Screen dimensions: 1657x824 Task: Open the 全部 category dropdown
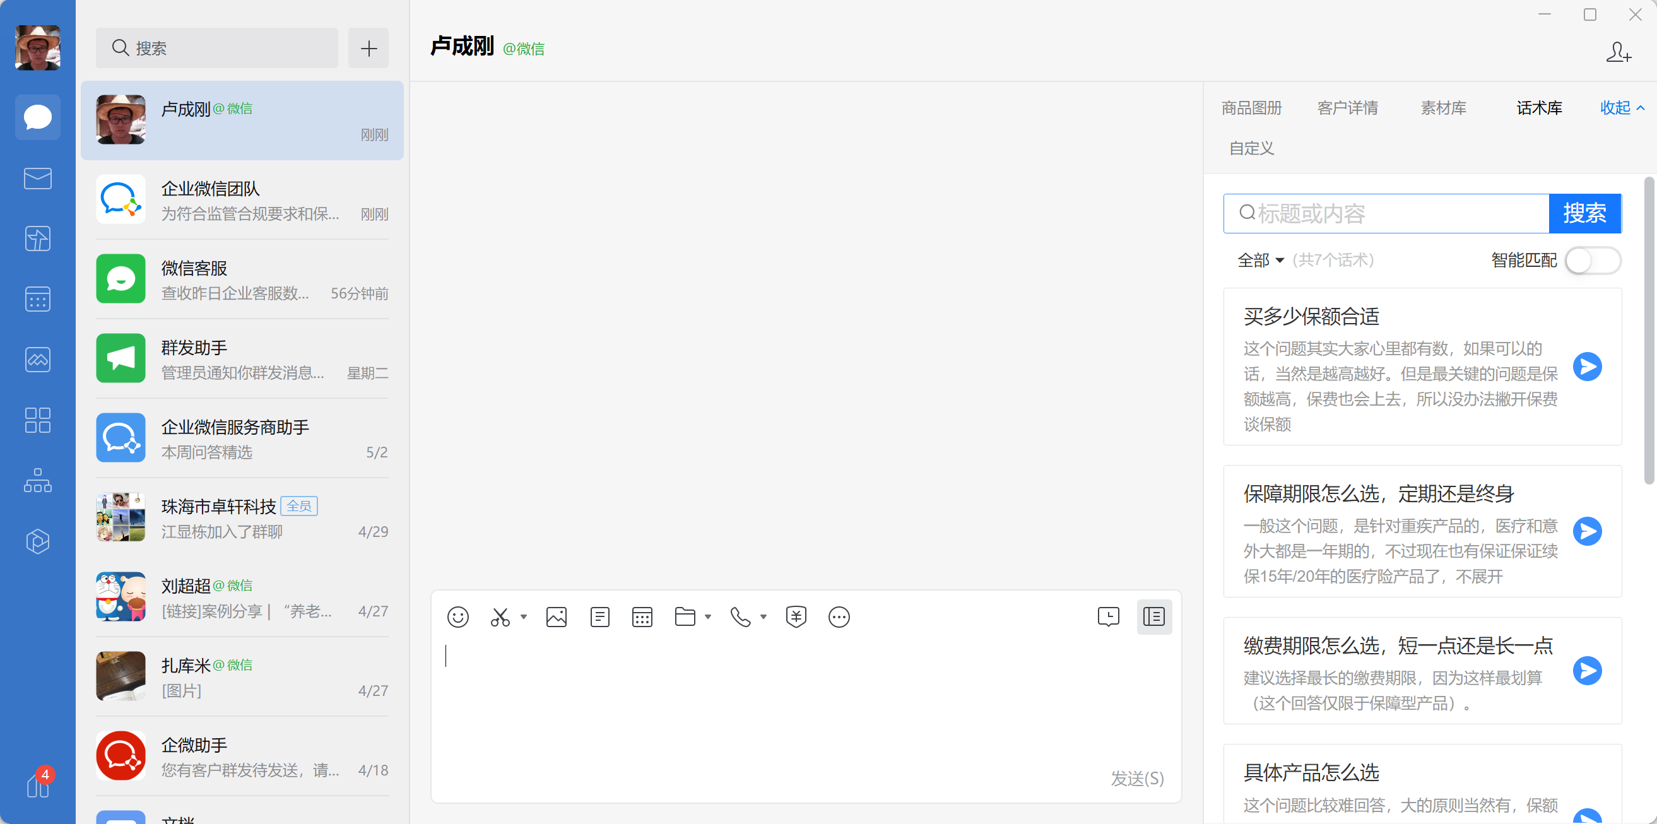[1261, 260]
